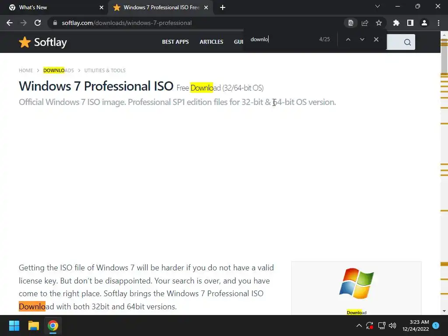The image size is (448, 336).
Task: Close the What's New tab
Action: [x=101, y=7]
